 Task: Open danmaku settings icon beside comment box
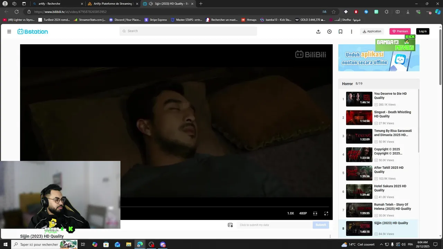tap(230, 225)
